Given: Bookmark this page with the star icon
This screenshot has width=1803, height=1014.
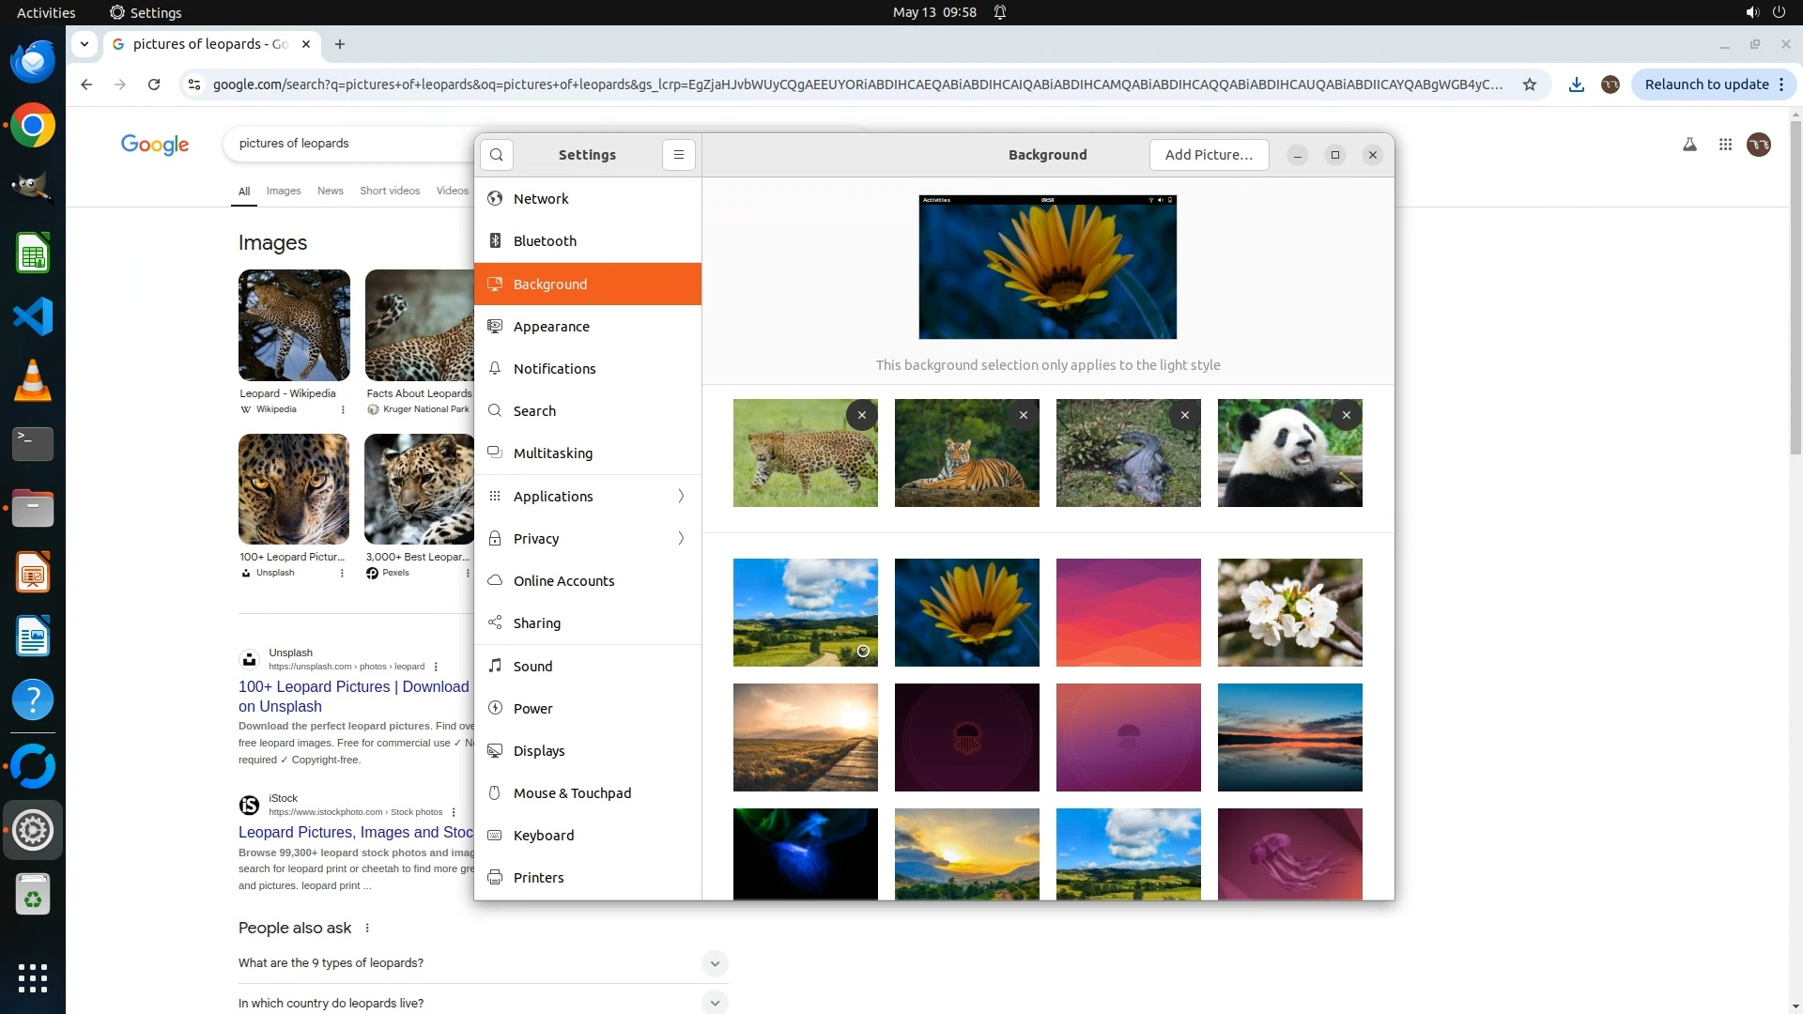Looking at the screenshot, I should click(x=1530, y=84).
